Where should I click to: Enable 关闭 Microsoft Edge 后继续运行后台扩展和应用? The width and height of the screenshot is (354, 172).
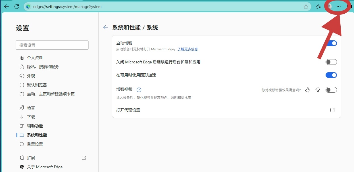(x=331, y=62)
